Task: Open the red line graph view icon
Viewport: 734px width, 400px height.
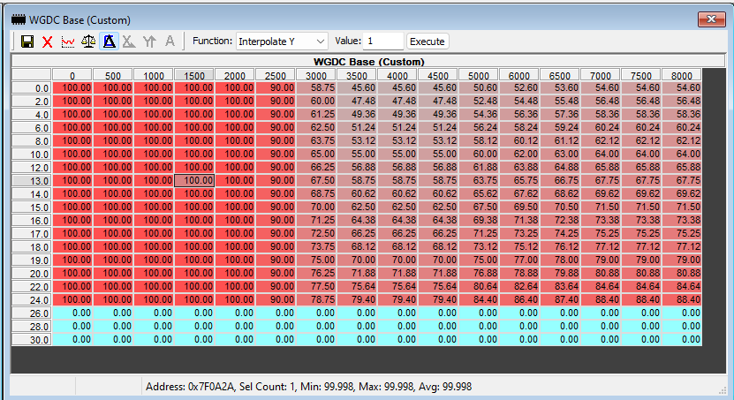Action: [x=68, y=42]
